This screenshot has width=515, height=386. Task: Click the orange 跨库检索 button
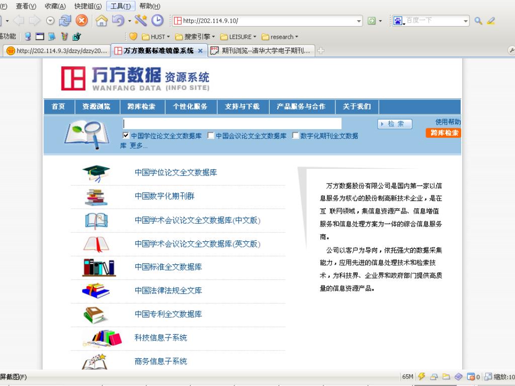[x=444, y=133]
